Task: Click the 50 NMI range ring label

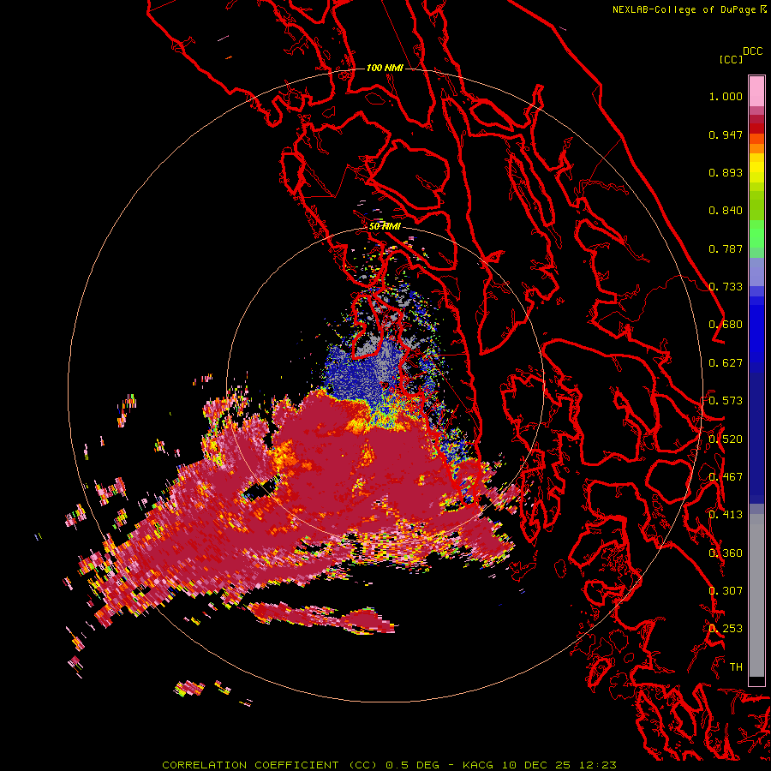Action: [385, 227]
